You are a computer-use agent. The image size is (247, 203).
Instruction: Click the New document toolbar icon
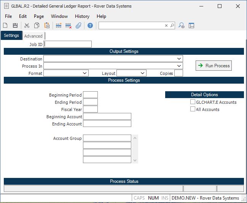pos(5,25)
